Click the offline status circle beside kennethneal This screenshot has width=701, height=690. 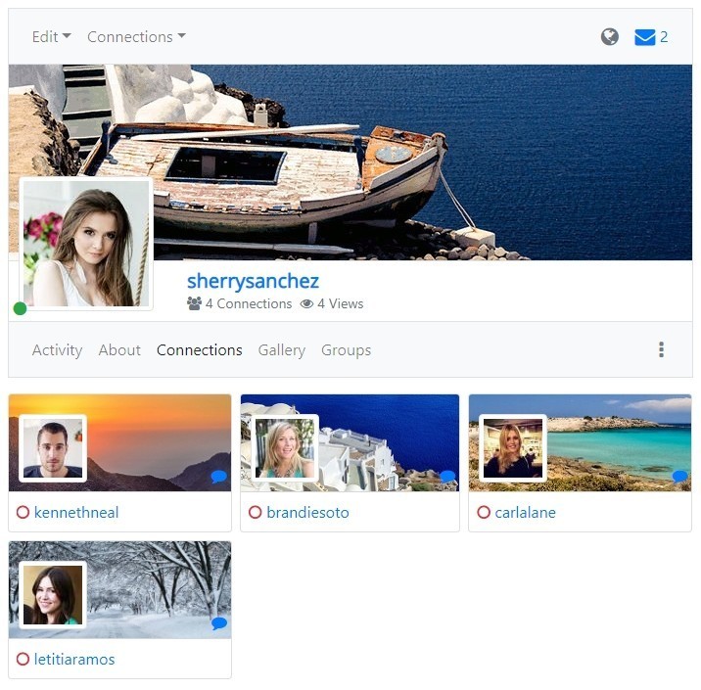click(x=23, y=512)
